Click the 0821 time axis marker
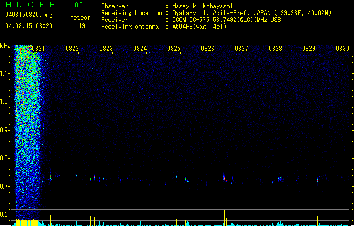 [x=38, y=49]
